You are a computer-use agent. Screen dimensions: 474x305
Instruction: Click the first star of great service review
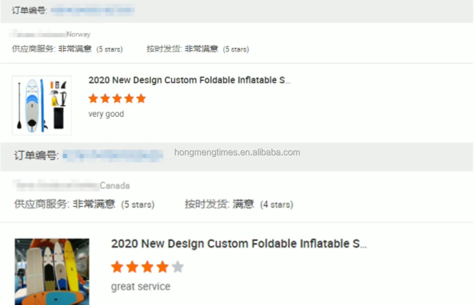(117, 267)
